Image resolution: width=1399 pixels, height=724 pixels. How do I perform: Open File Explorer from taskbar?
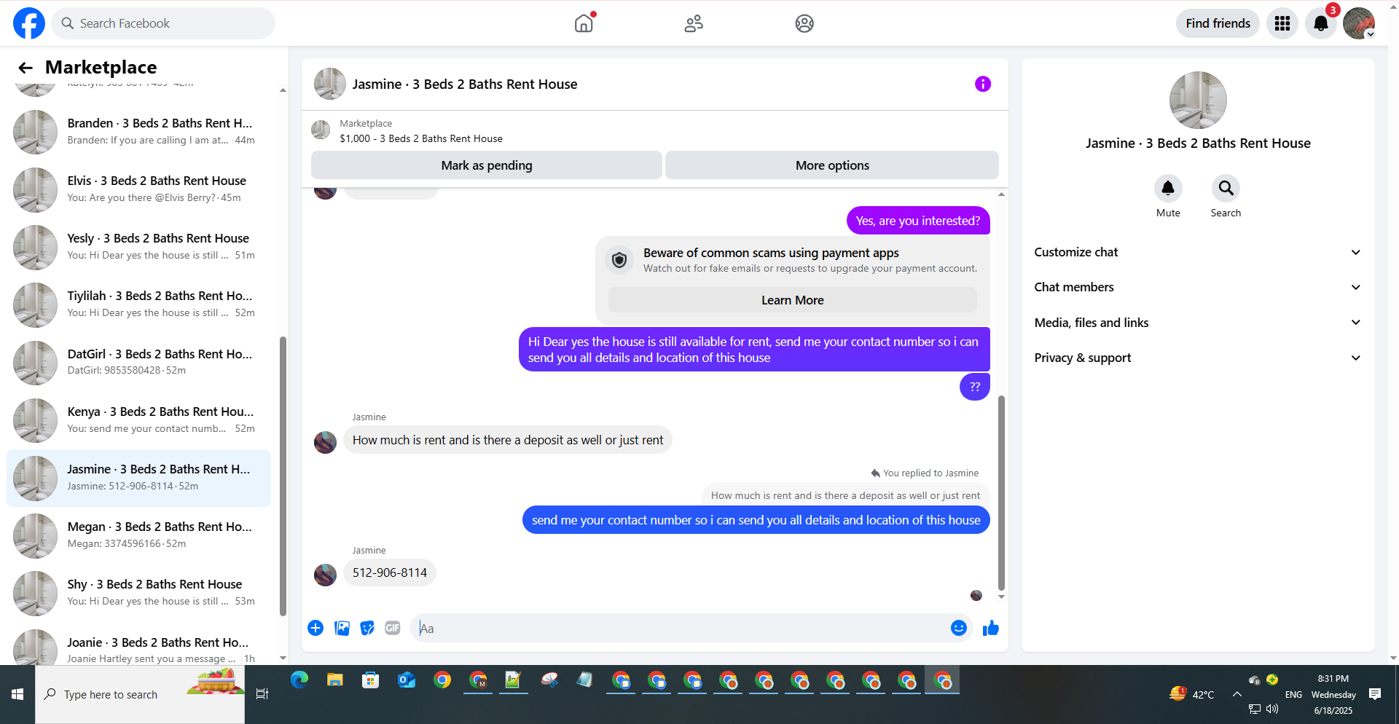pyautogui.click(x=335, y=680)
